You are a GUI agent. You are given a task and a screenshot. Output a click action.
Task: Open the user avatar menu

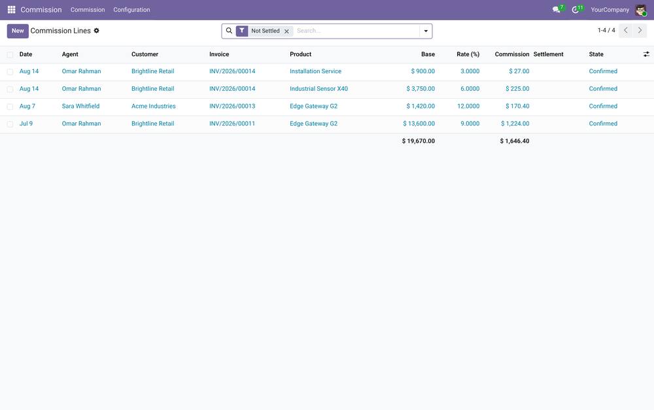point(641,10)
